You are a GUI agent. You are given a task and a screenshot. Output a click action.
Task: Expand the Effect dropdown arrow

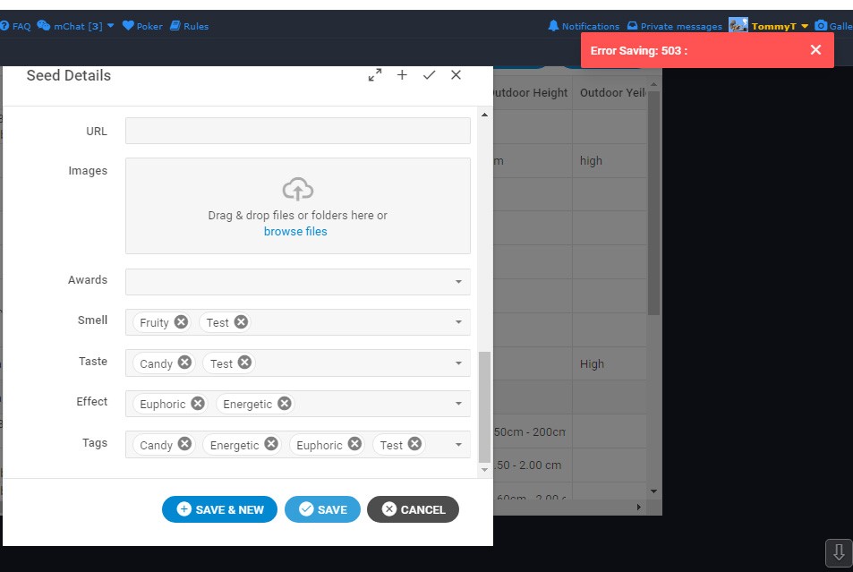458,404
